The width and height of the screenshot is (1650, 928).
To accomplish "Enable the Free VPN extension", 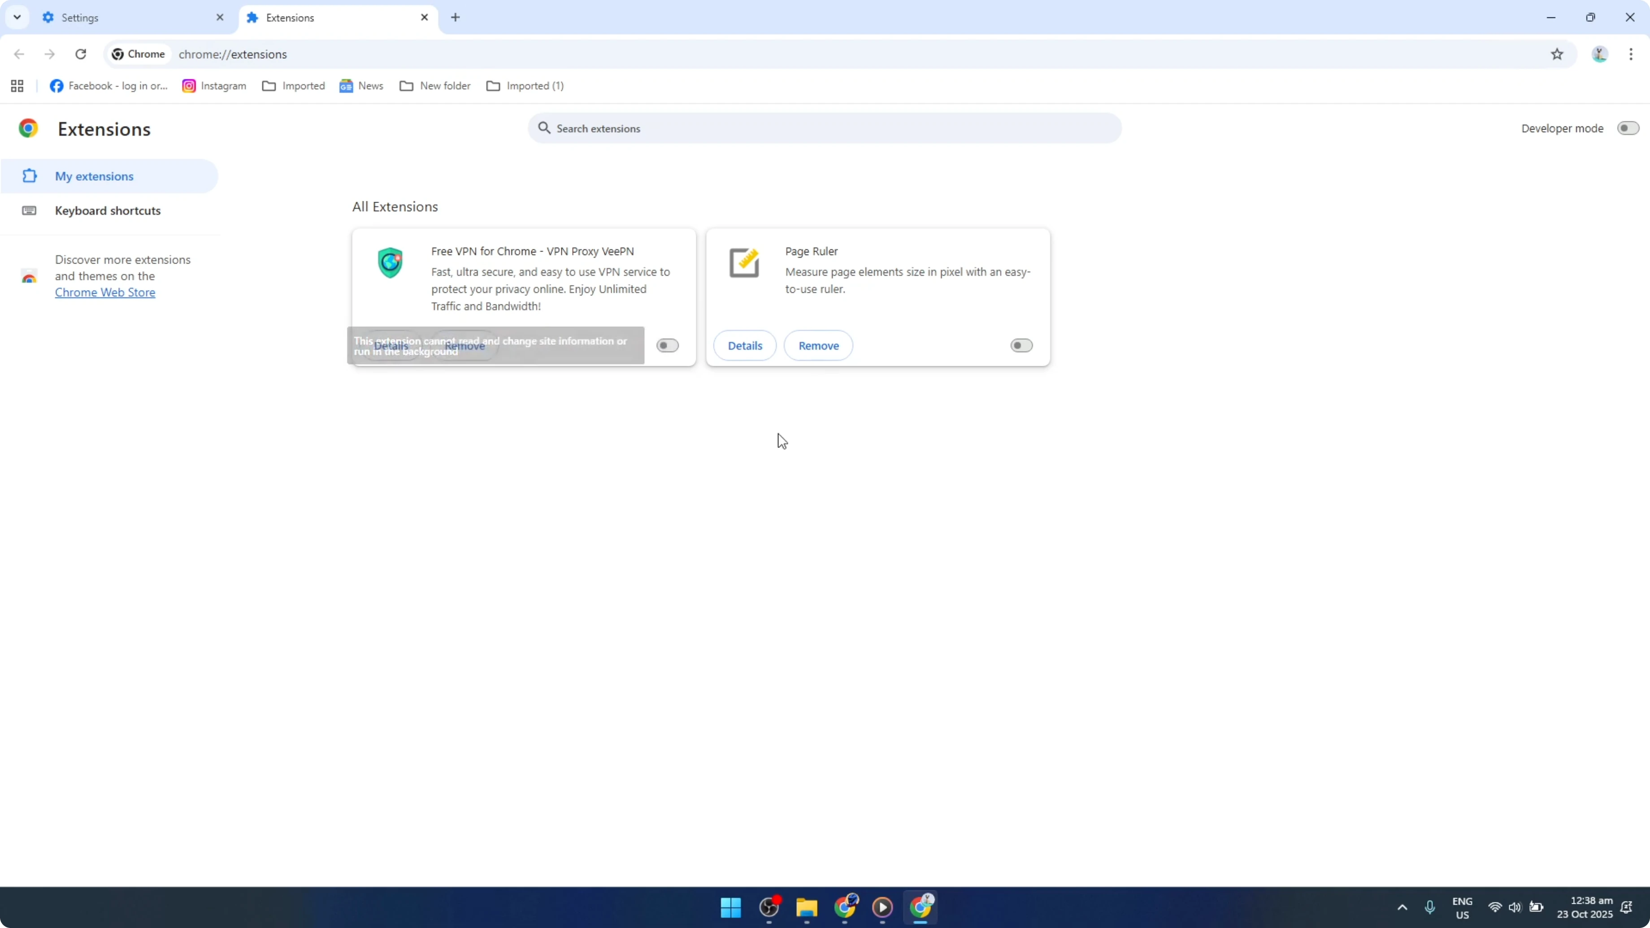I will pos(668,345).
